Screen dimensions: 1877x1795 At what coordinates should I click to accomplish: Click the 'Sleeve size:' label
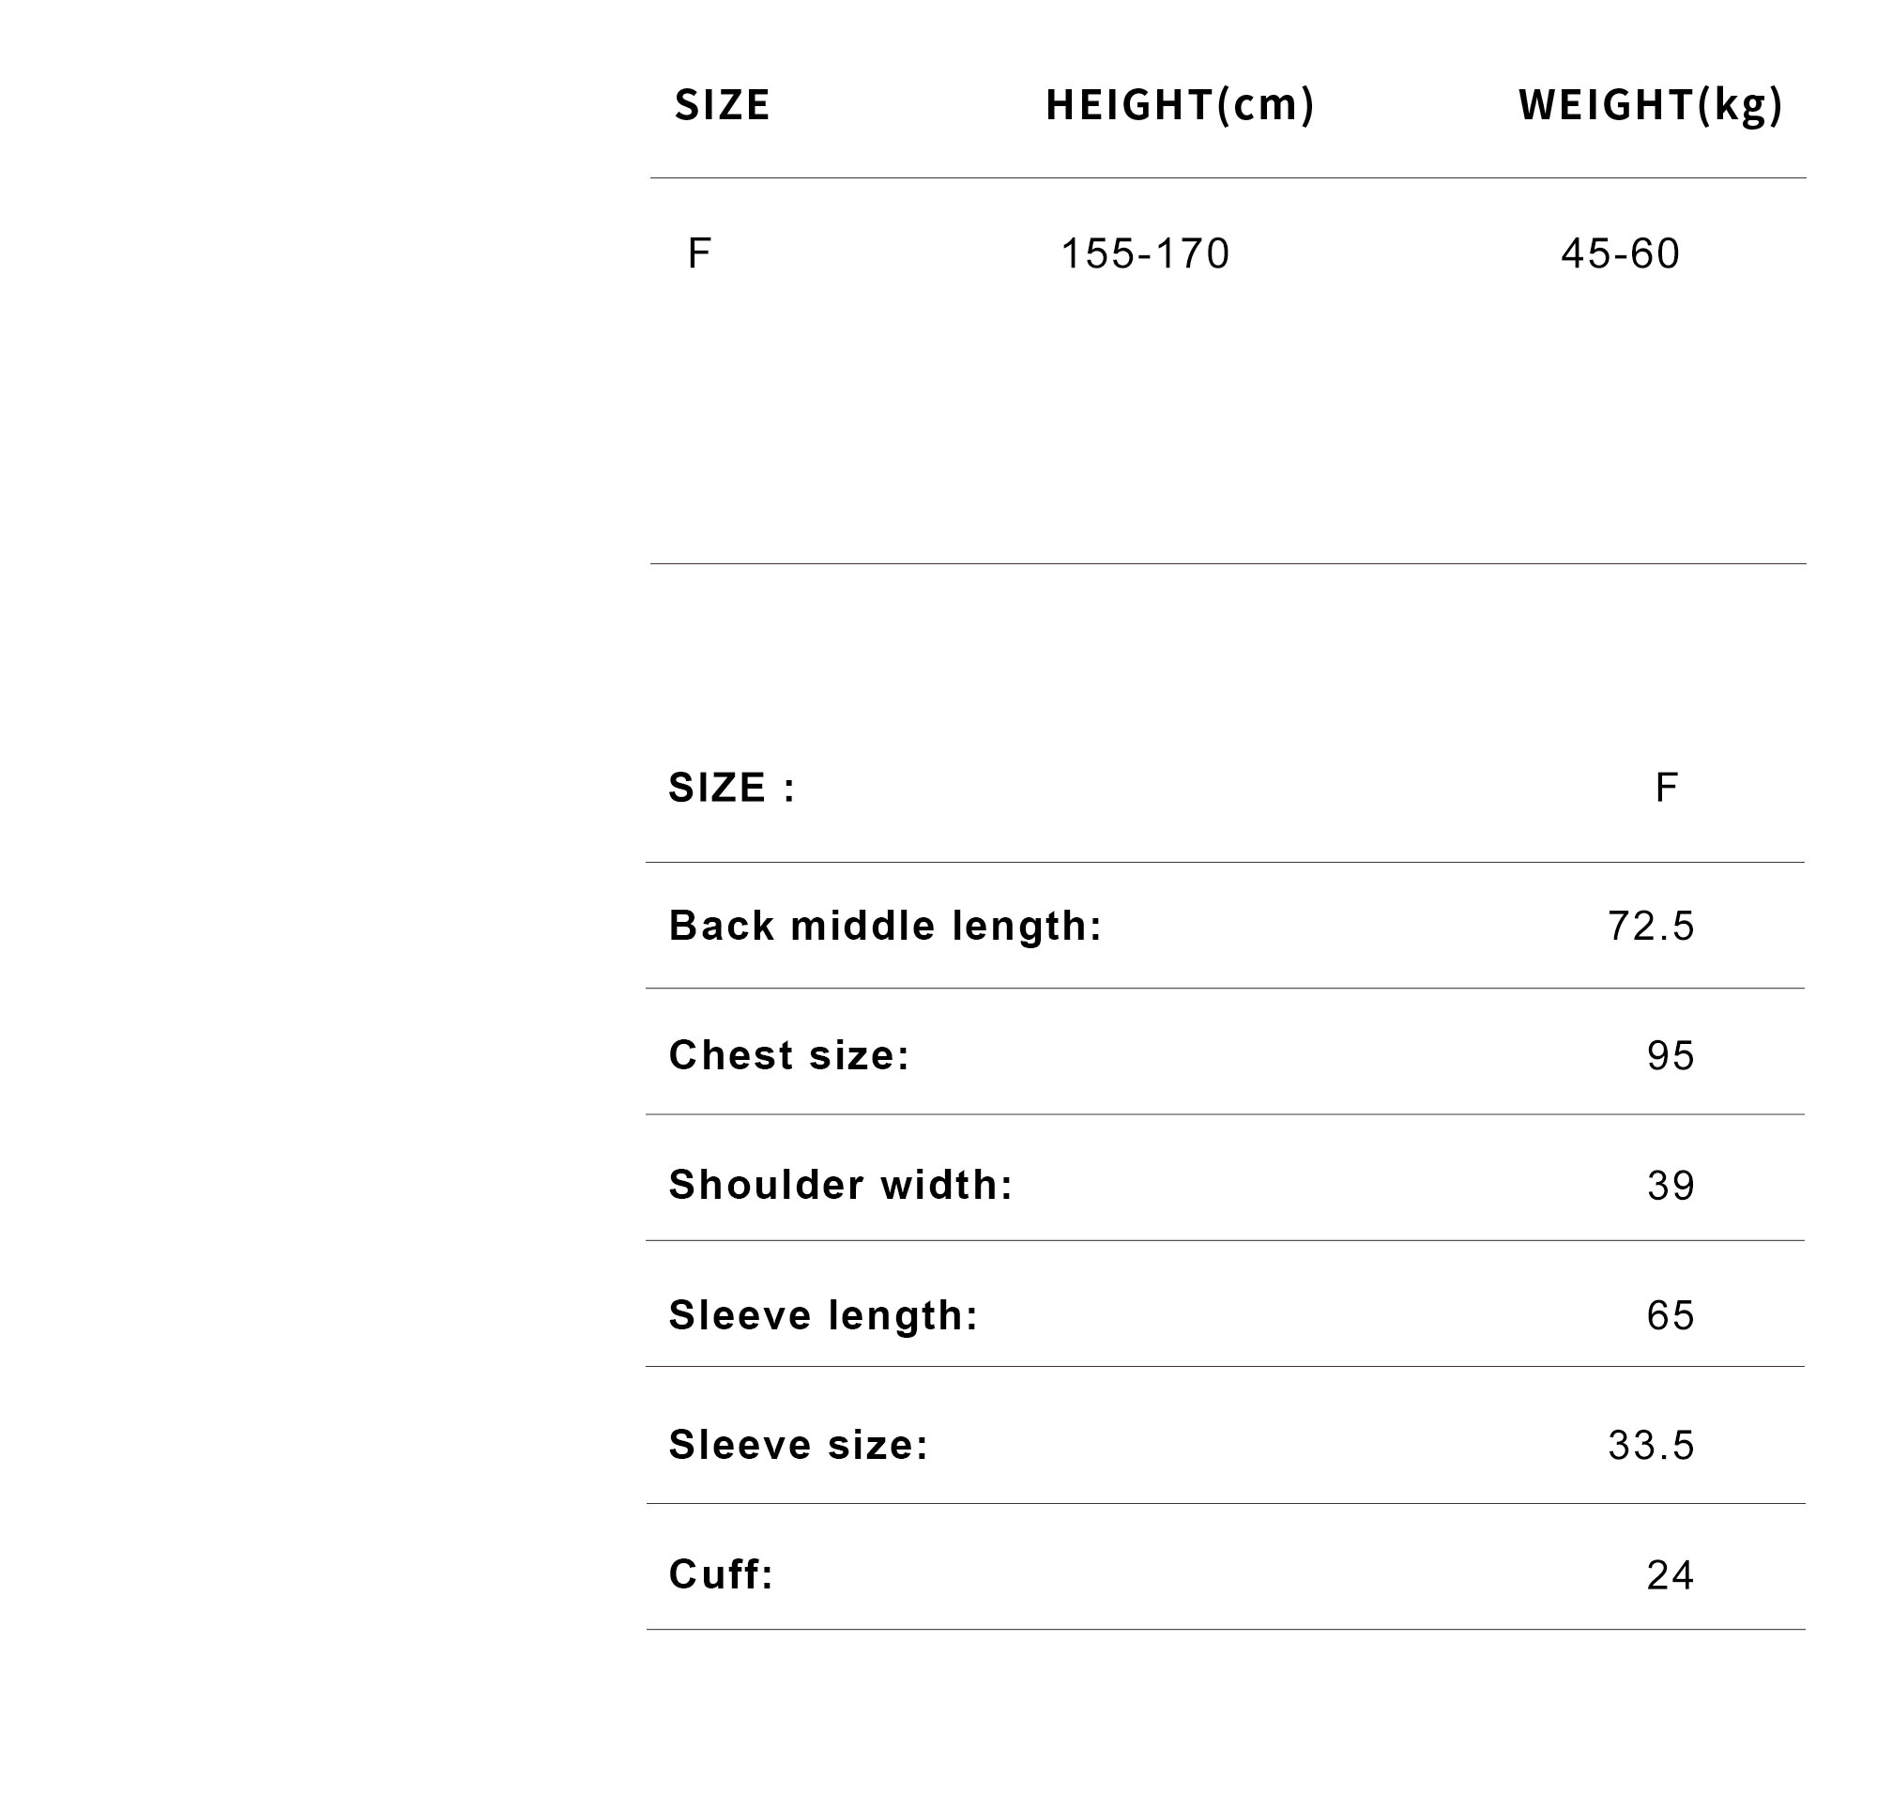(799, 1445)
